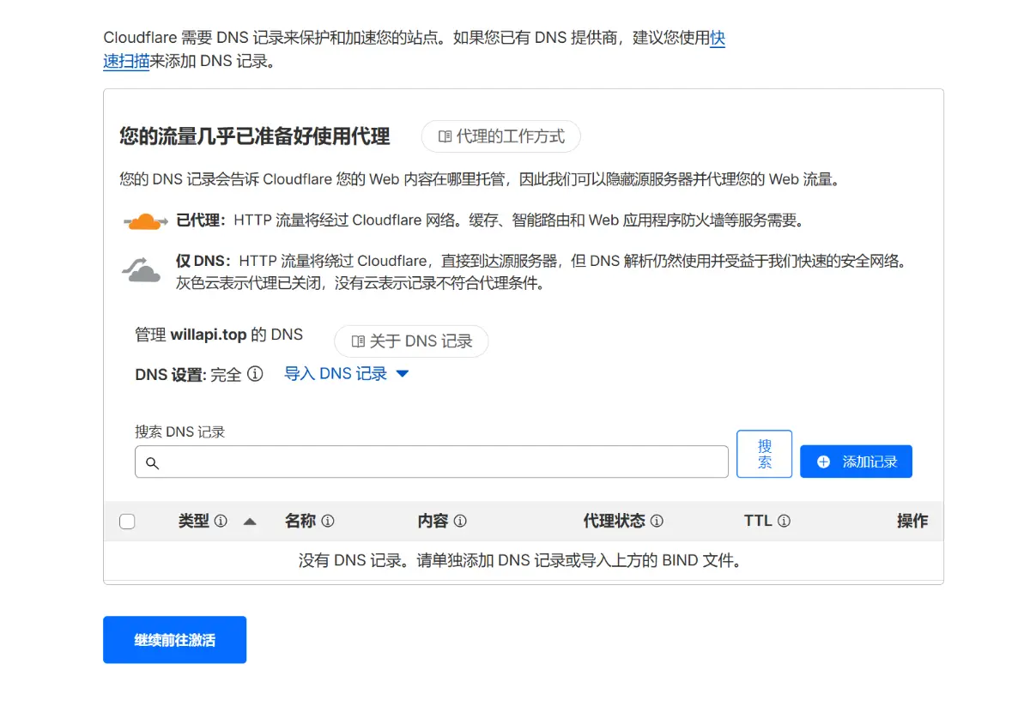
Task: Click the gray DNS-only cloud icon
Action: pyautogui.click(x=141, y=271)
